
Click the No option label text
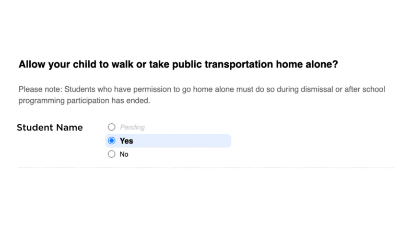[x=124, y=154]
